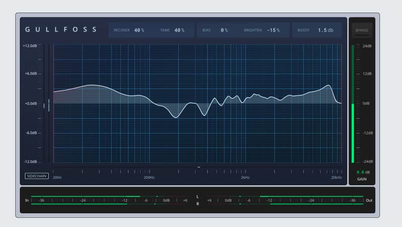The width and height of the screenshot is (402, 227).
Task: Click the 200Hz frequency label
Action: click(149, 177)
